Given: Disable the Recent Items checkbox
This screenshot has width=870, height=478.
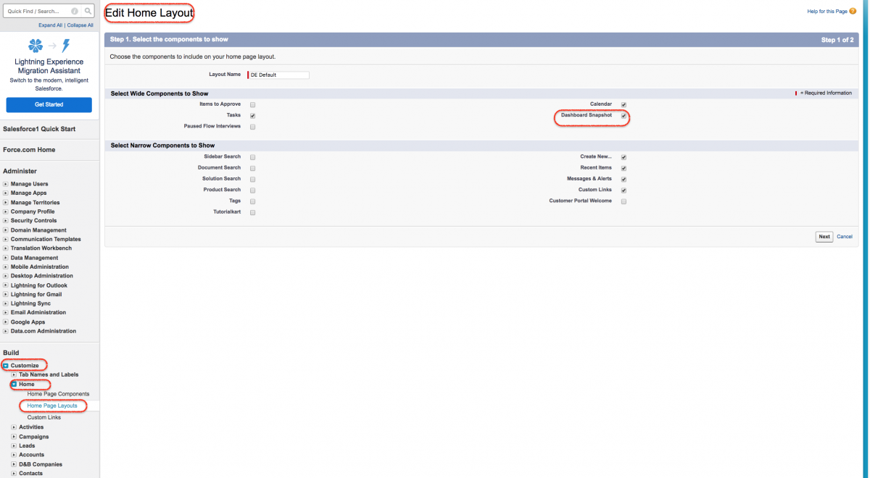Looking at the screenshot, I should (623, 168).
